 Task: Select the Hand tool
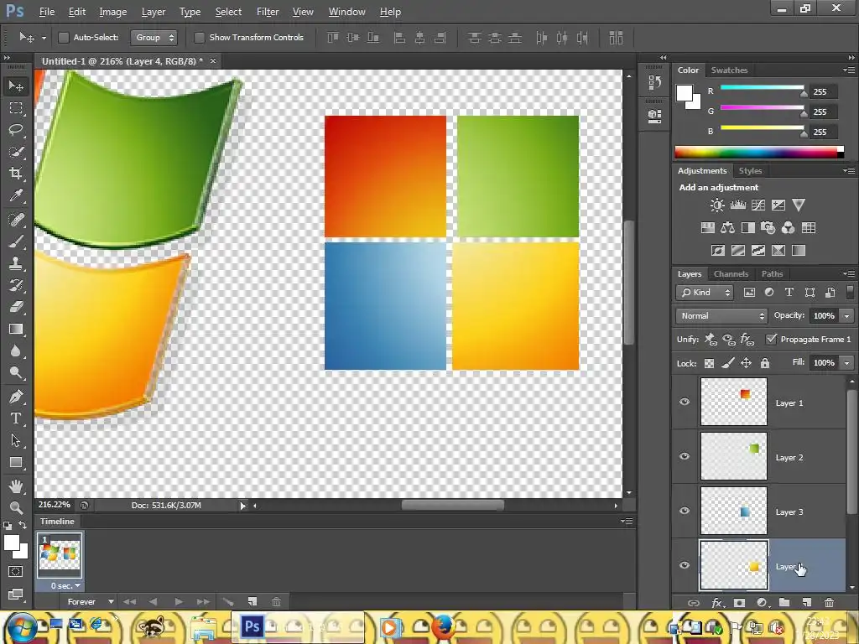click(x=16, y=486)
